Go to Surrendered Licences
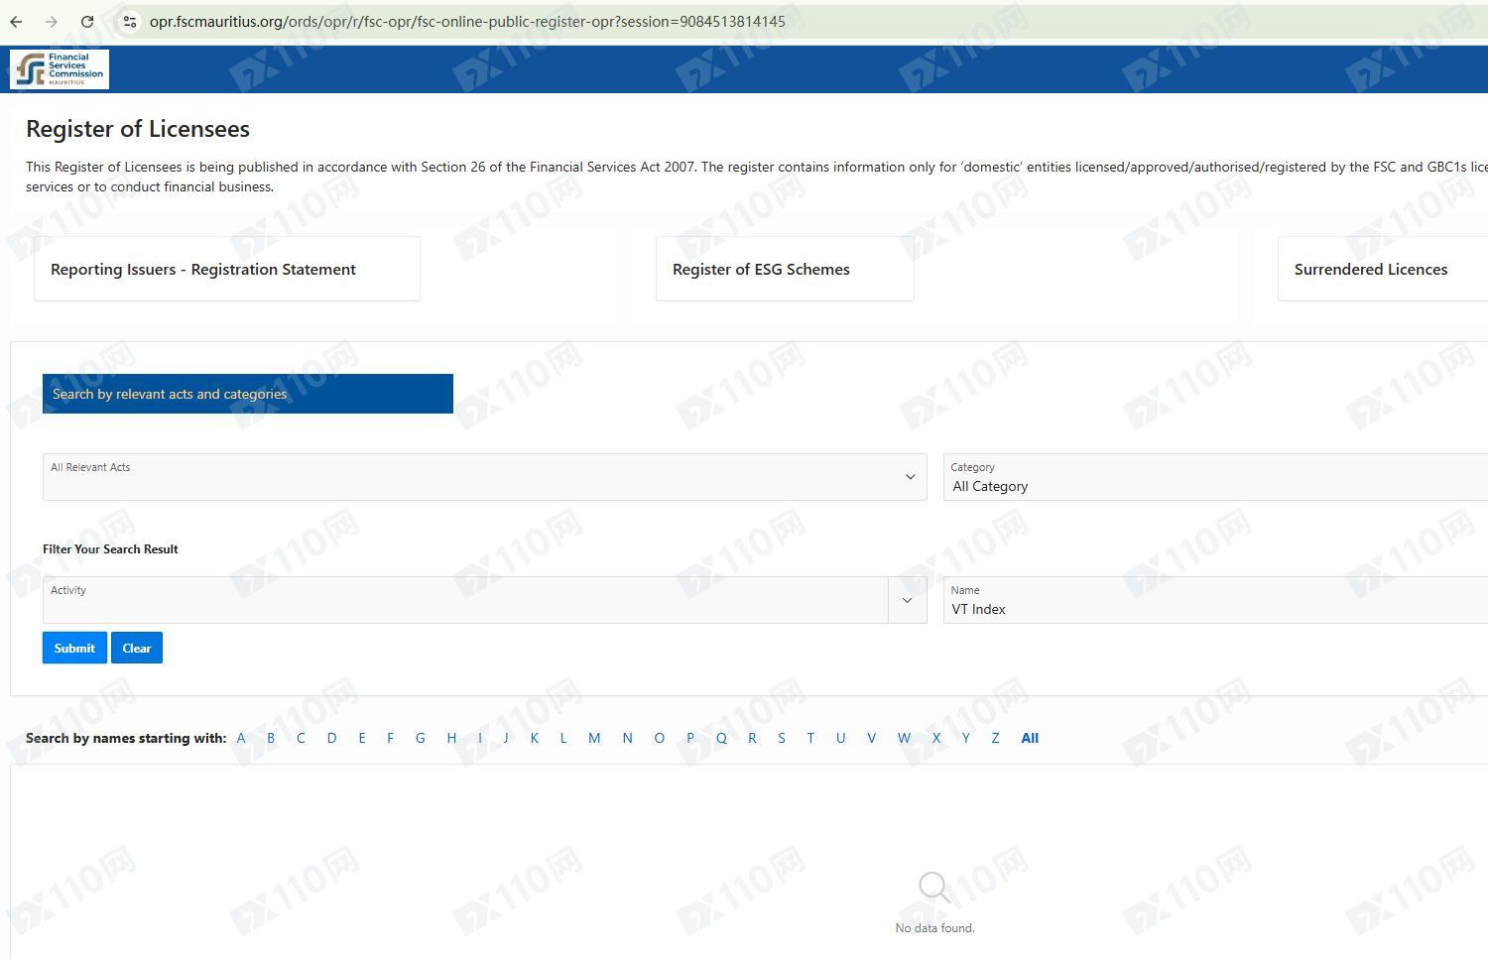Screen dimensions: 1488x959 pos(1370,269)
